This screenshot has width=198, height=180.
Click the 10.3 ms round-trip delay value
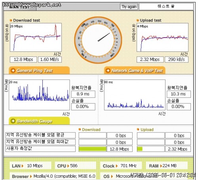point(179,94)
